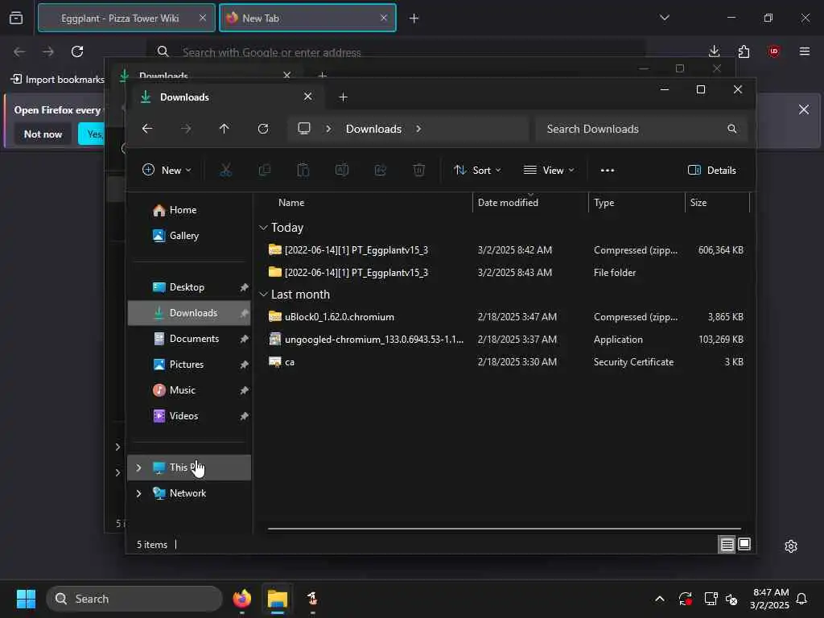Click the search magnifier in Search Downloads

point(731,129)
